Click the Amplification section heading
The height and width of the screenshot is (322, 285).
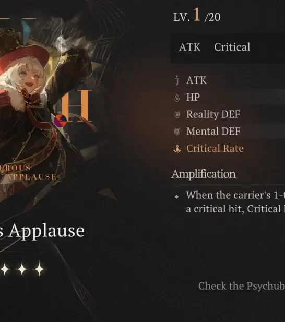pos(204,174)
